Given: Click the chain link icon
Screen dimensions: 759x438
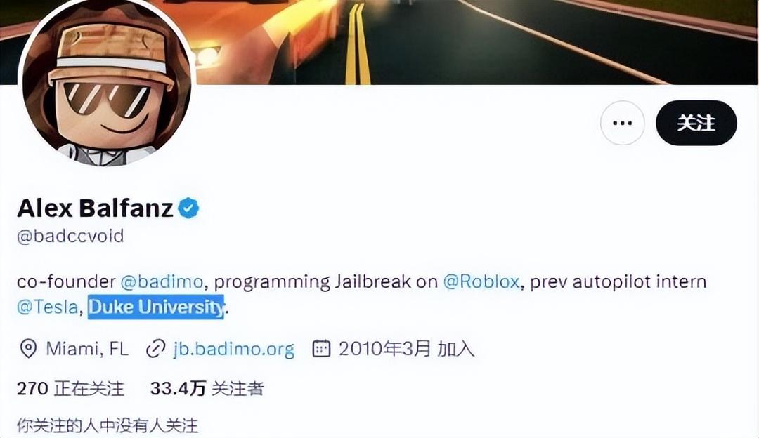Looking at the screenshot, I should click(x=155, y=349).
